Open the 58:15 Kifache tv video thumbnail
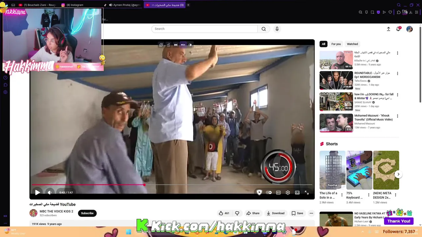 pyautogui.click(x=336, y=60)
